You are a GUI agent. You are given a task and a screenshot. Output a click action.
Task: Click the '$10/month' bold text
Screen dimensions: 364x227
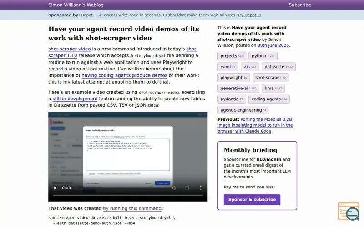269,159
